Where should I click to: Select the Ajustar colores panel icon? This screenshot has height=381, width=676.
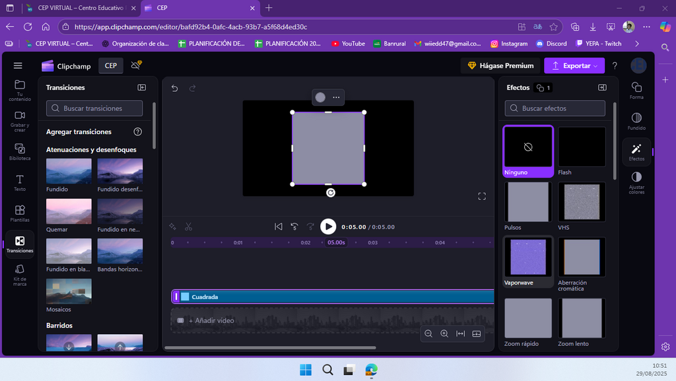(636, 183)
